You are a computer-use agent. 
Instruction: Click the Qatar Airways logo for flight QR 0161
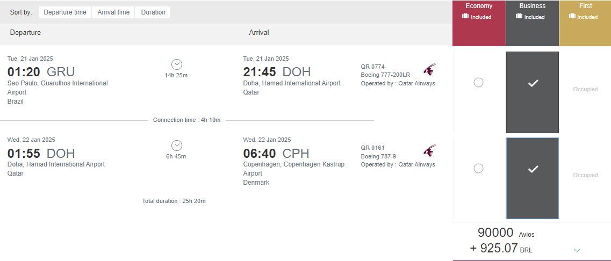click(x=429, y=150)
